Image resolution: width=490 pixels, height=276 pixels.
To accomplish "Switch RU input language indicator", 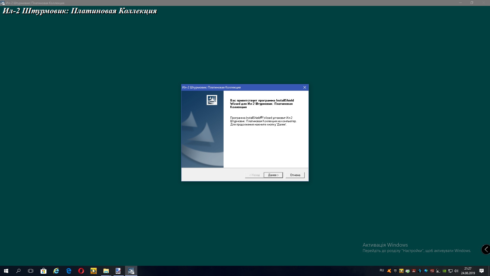I will [x=382, y=270].
